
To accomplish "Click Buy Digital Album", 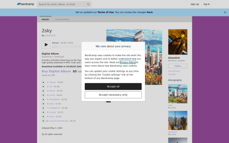I will coord(56,71).
